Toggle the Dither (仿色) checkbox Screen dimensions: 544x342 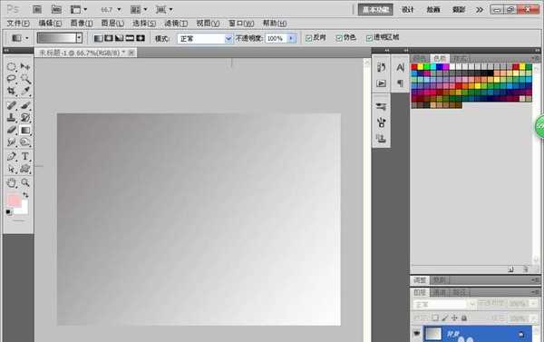(x=339, y=38)
